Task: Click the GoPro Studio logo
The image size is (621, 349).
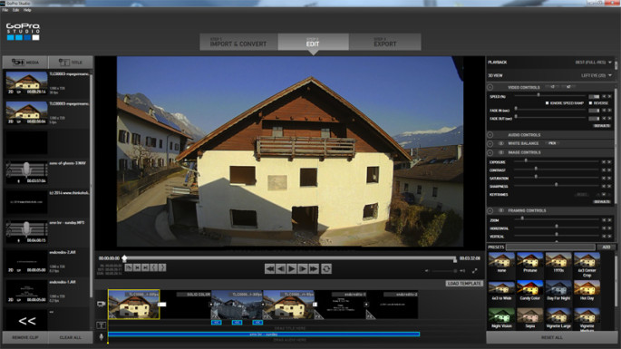Action: pyautogui.click(x=23, y=32)
